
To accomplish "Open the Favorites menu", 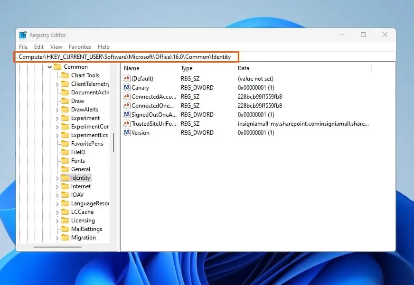I will (79, 47).
